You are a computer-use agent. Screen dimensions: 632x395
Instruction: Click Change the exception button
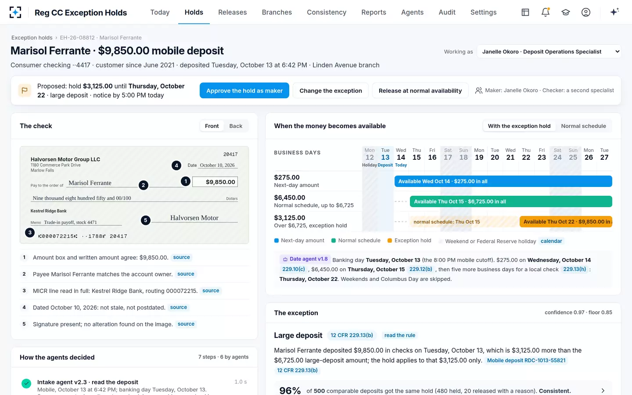coord(331,90)
